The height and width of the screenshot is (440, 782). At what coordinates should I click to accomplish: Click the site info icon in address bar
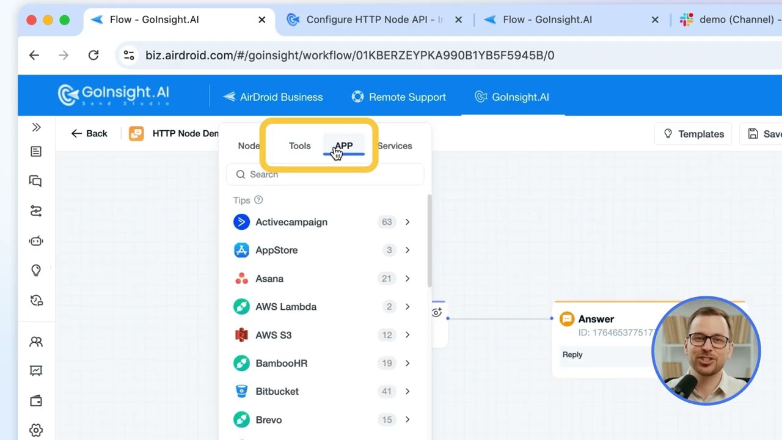click(129, 55)
